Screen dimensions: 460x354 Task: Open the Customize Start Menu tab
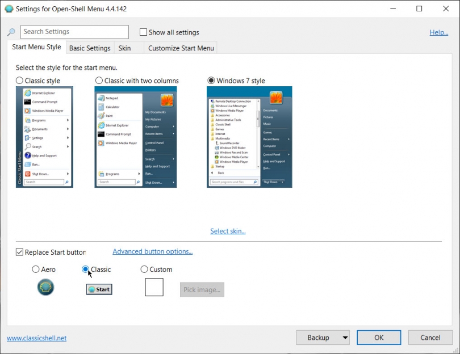pos(181,48)
